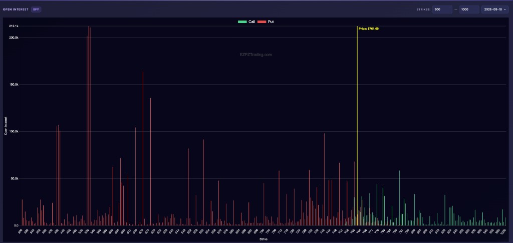513x243 pixels.
Task: Click the SPY ticker badge
Action: pyautogui.click(x=36, y=10)
